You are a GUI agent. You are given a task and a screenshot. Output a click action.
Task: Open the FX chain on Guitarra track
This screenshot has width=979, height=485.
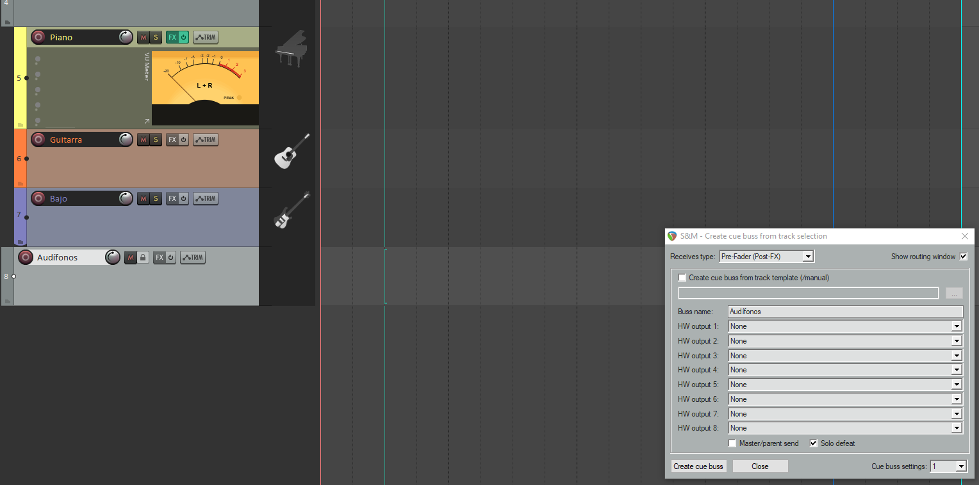[x=172, y=139]
